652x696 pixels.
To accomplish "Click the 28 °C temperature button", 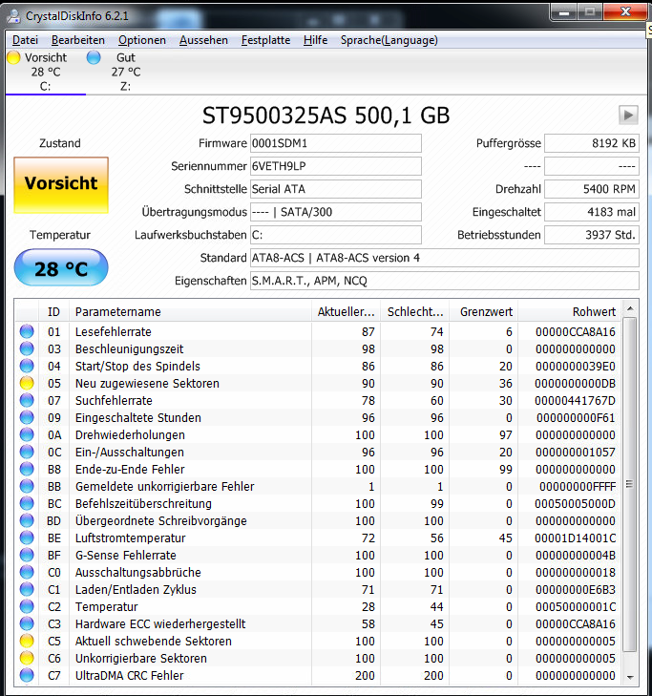I will coord(61,267).
